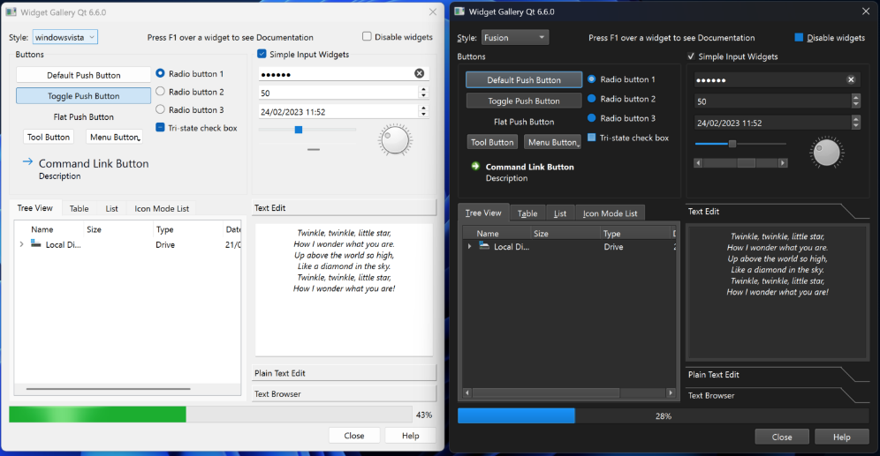Expand the Local Disk tree item in the dark window
Image resolution: width=880 pixels, height=456 pixels.
(x=469, y=247)
